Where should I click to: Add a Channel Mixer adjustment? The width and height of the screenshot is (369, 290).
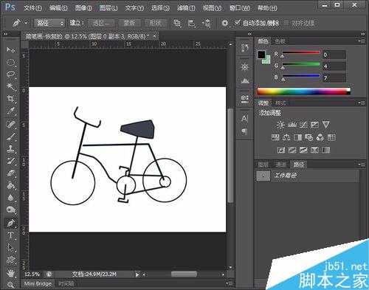tap(320, 137)
